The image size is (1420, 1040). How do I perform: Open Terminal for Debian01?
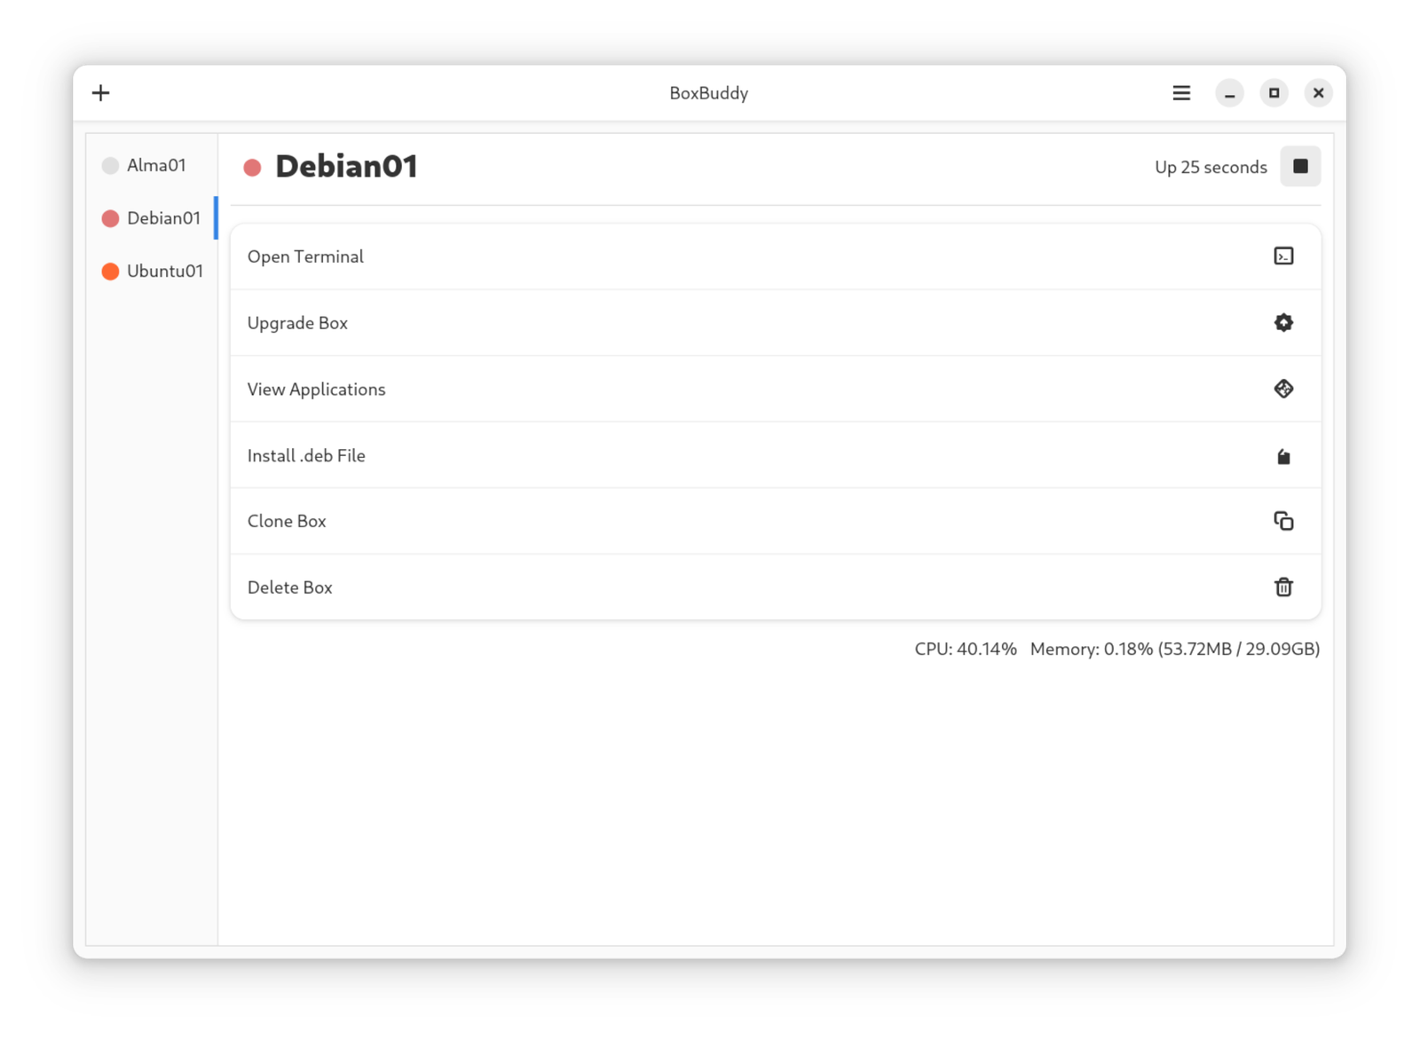coord(305,256)
